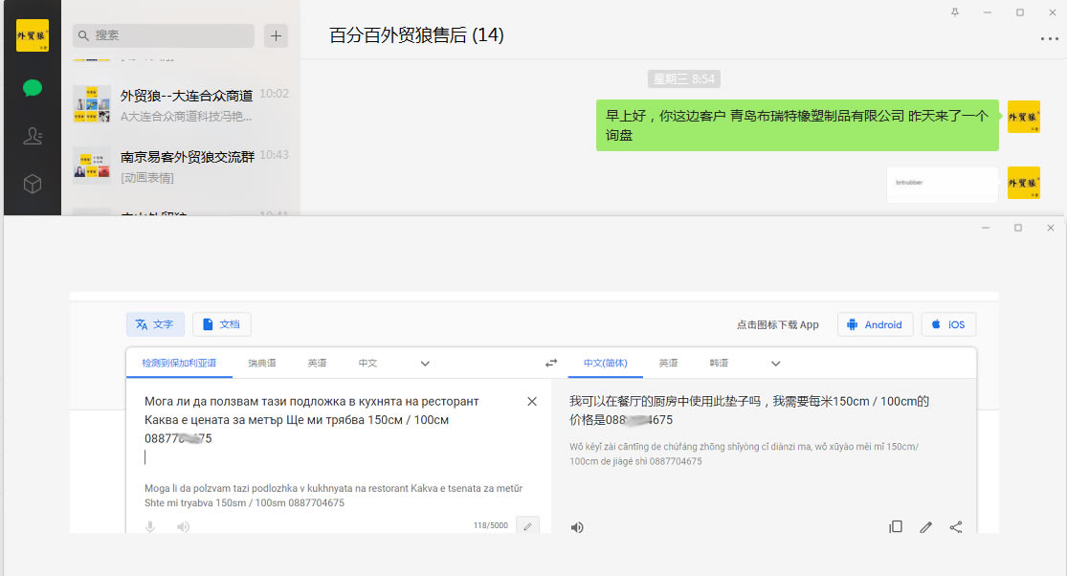Viewport: 1067px width, 576px height.
Task: Swap source and target languages
Action: point(551,364)
